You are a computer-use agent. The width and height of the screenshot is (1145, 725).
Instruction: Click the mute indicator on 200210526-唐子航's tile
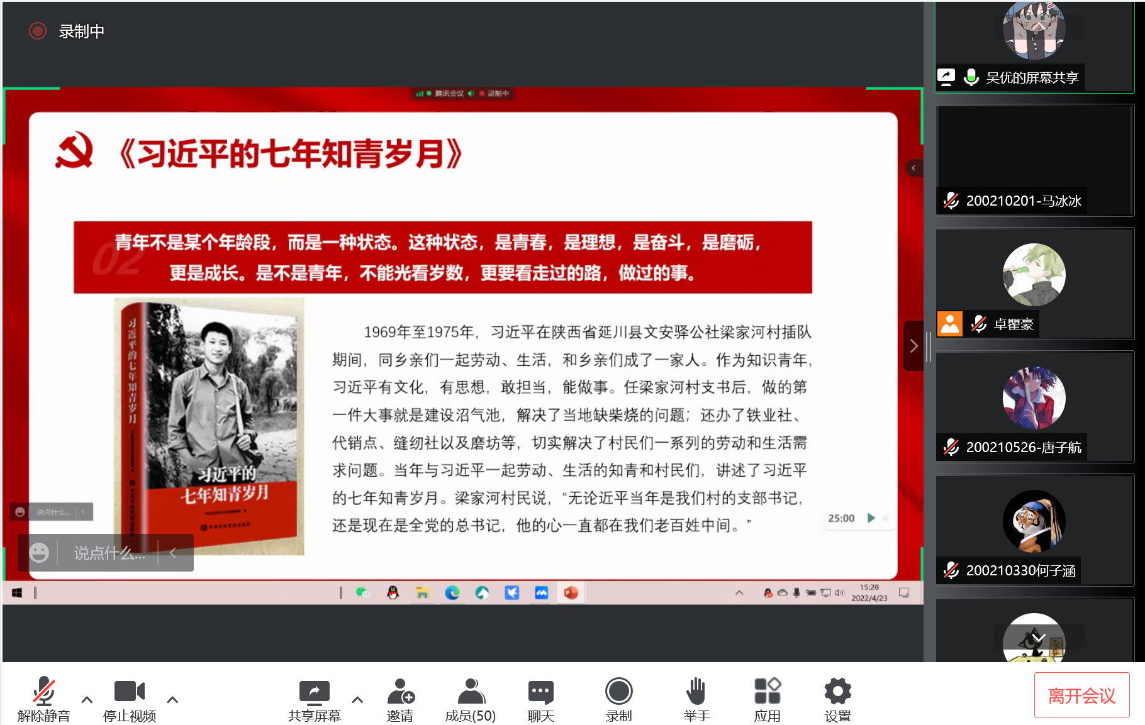[951, 447]
